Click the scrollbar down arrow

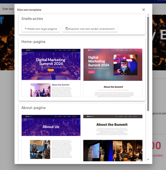coord(148,160)
